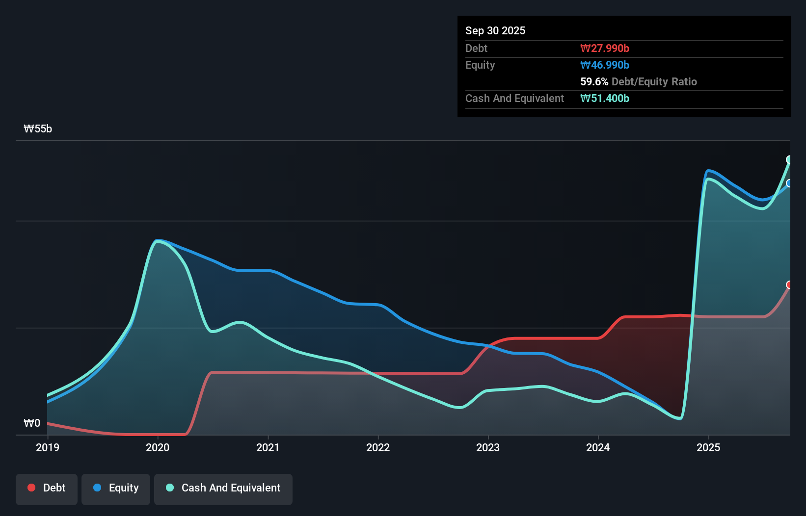806x516 pixels.
Task: Click the ₩55b gridline label
Action: coord(38,129)
